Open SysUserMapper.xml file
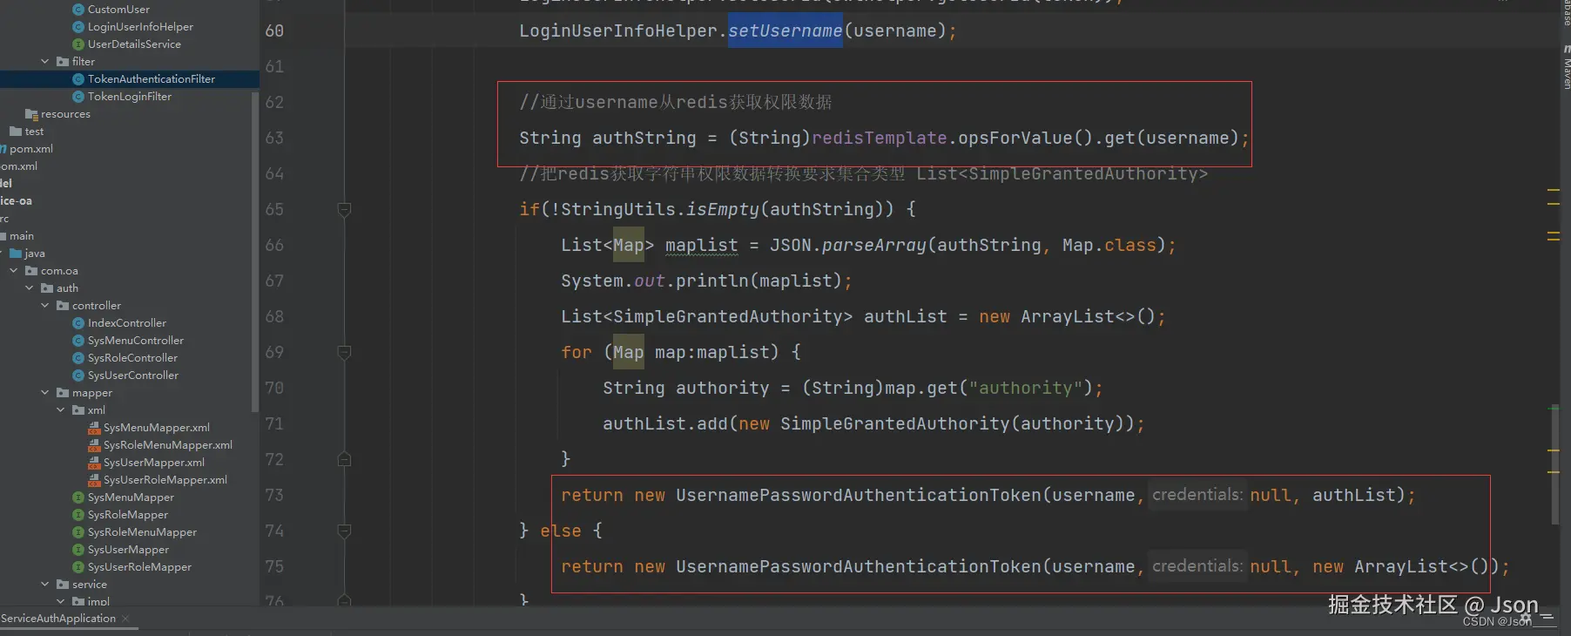 153,463
